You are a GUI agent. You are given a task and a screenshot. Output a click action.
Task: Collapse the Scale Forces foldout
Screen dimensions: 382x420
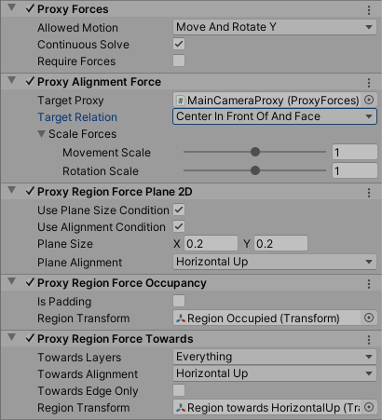(x=41, y=134)
